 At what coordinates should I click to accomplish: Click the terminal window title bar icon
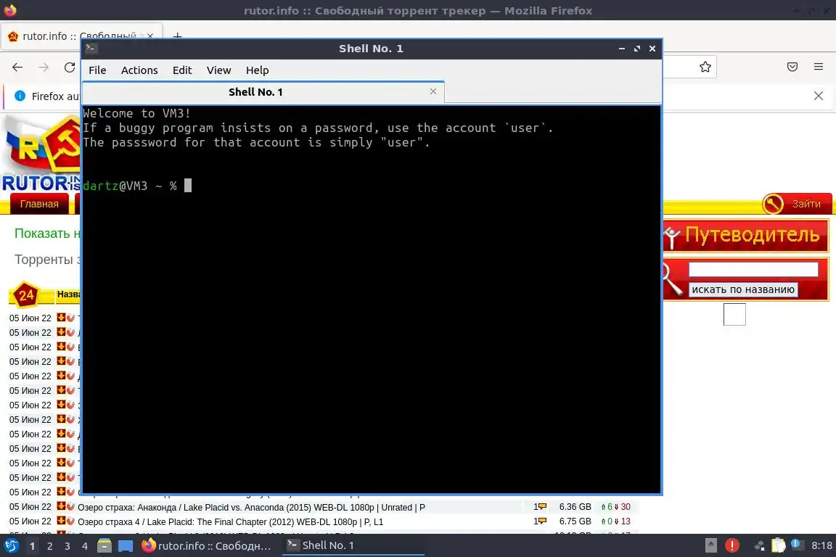[x=91, y=49]
